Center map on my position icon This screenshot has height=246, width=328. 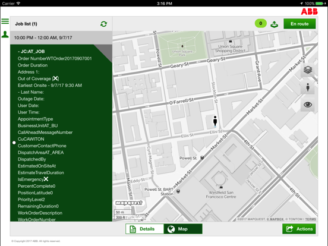point(308,87)
